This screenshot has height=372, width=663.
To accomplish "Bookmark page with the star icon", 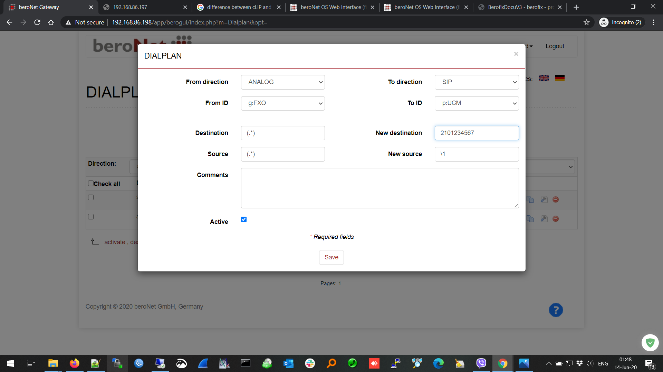I will coord(586,22).
